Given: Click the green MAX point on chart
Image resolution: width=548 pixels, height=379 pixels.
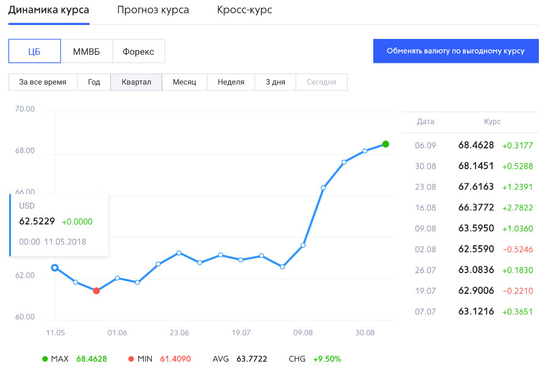Looking at the screenshot, I should click(x=385, y=144).
